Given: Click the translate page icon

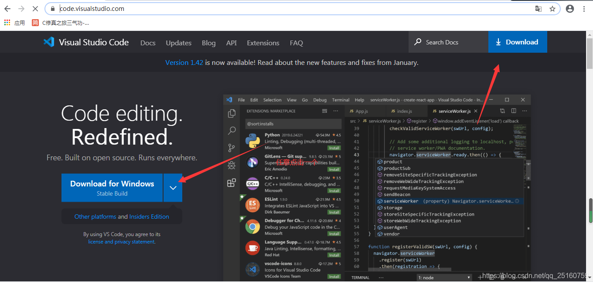Looking at the screenshot, I should (538, 9).
